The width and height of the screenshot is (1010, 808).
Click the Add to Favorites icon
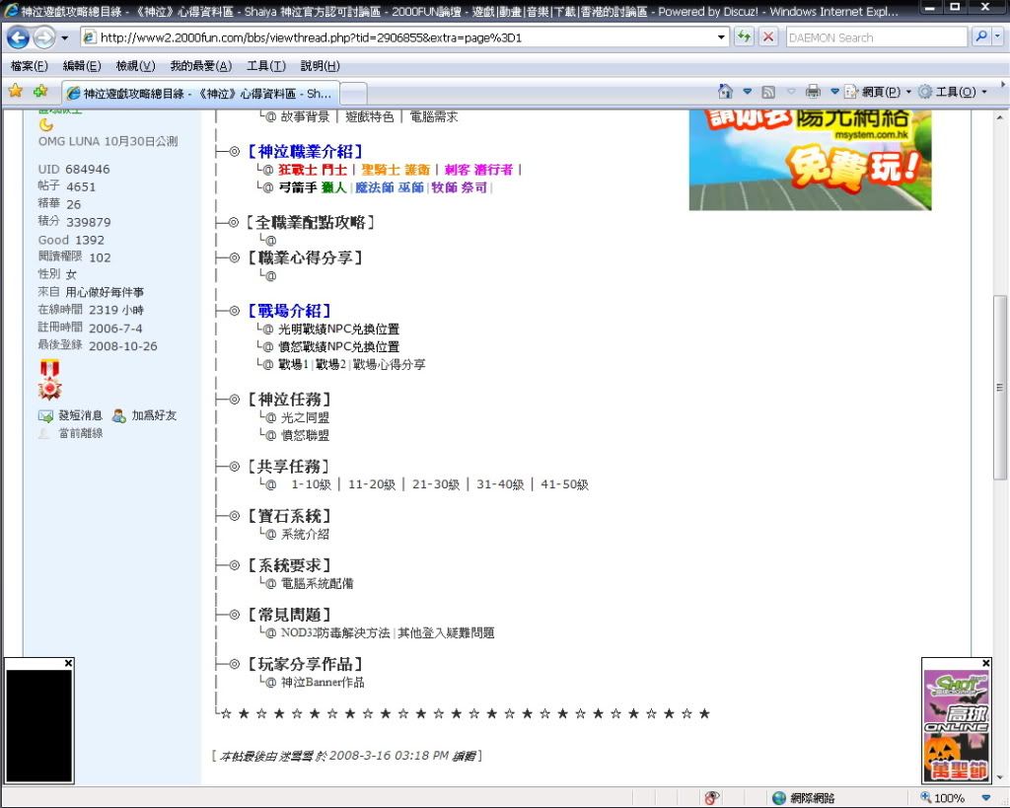(x=40, y=92)
